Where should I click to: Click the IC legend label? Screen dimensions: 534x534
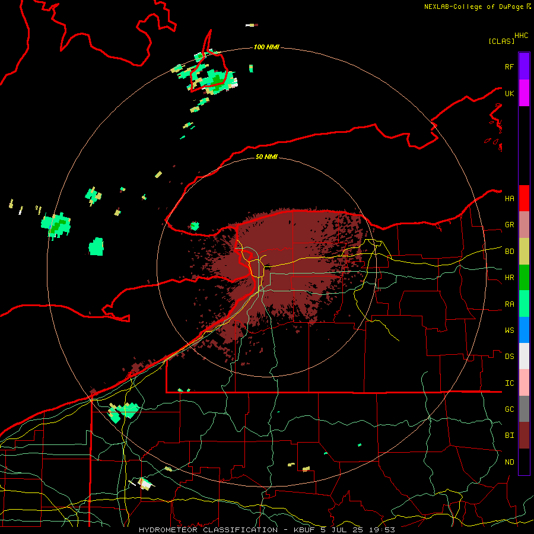(x=509, y=383)
